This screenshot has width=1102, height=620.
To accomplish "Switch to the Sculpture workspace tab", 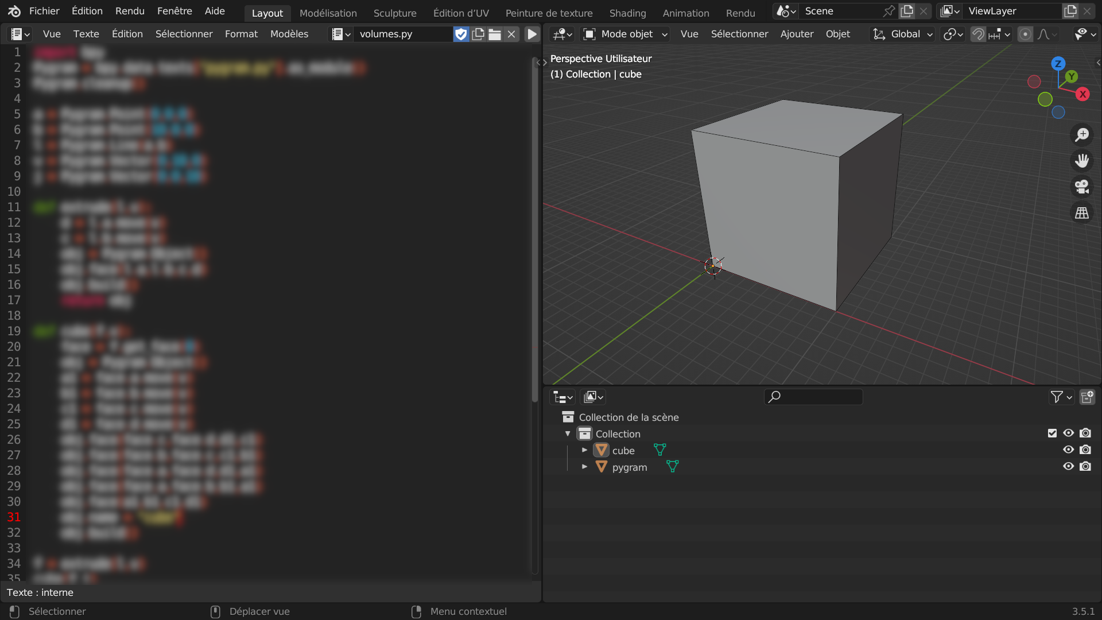I will point(395,13).
